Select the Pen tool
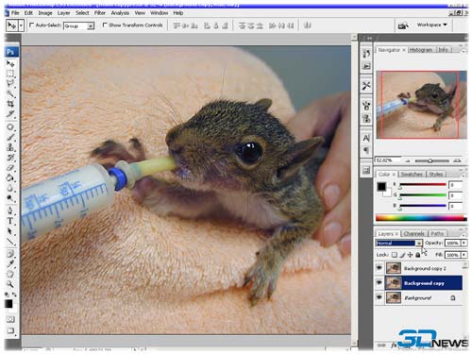Image resolution: width=472 pixels, height=354 pixels. pos(10,211)
